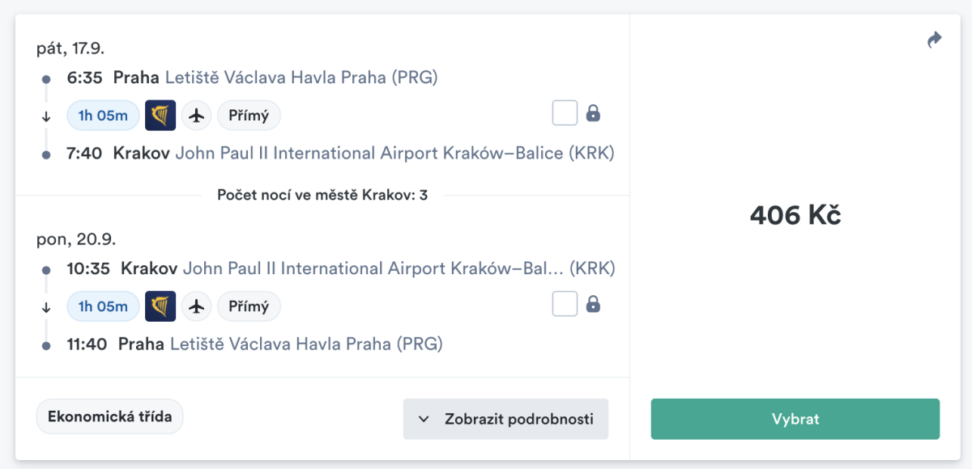The height and width of the screenshot is (469, 972).
Task: Expand Zobrazit podrobnosti details
Action: 505,419
